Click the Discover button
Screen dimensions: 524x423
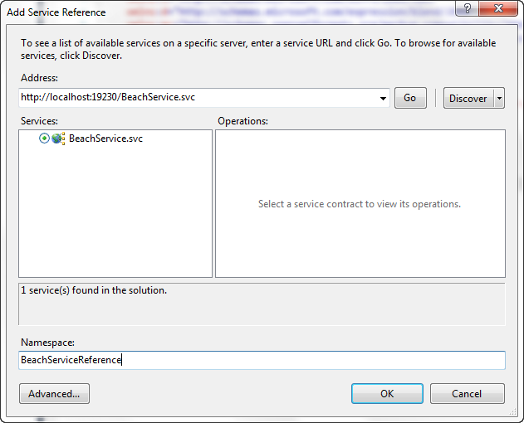pyautogui.click(x=468, y=98)
